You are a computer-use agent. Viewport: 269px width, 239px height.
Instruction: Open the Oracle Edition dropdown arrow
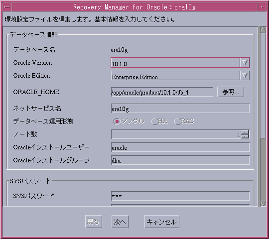pyautogui.click(x=245, y=76)
